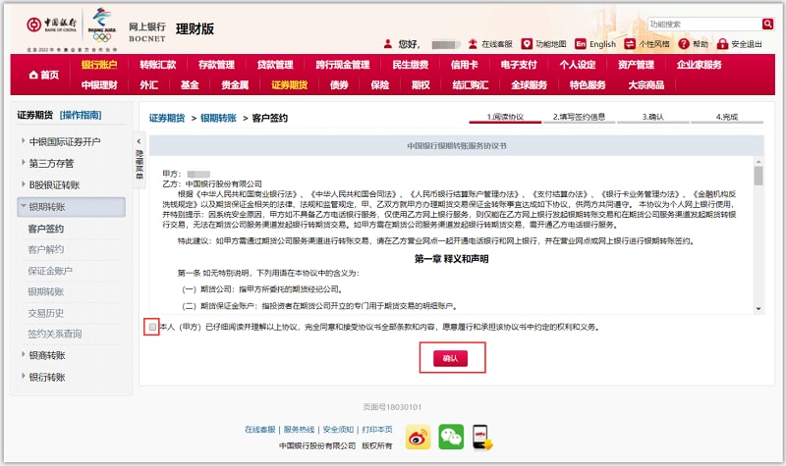Click the search magnifier icon
Image resolution: width=786 pixels, height=466 pixels.
pos(768,24)
